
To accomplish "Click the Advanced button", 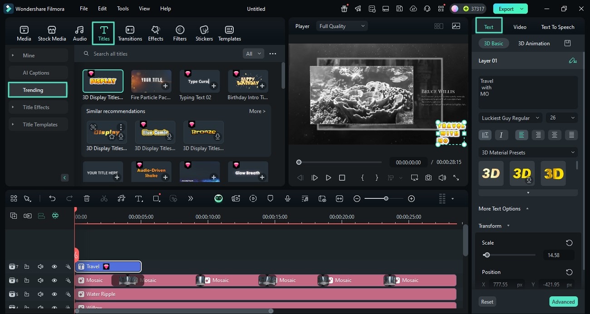I will coord(563,302).
